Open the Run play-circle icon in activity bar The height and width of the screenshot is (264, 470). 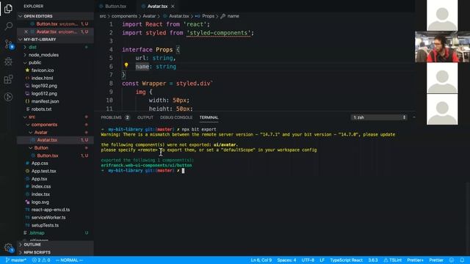[8, 97]
